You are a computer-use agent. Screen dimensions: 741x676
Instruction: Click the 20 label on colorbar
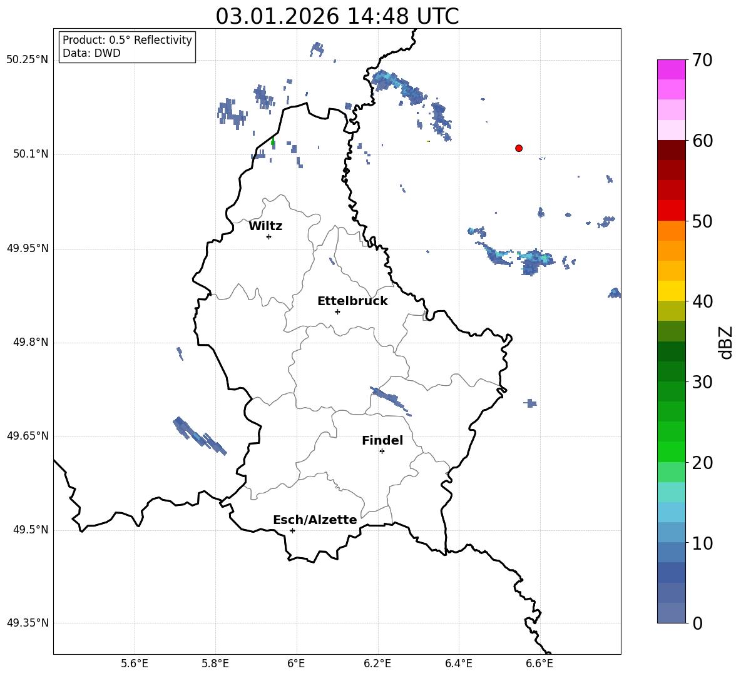pos(702,463)
